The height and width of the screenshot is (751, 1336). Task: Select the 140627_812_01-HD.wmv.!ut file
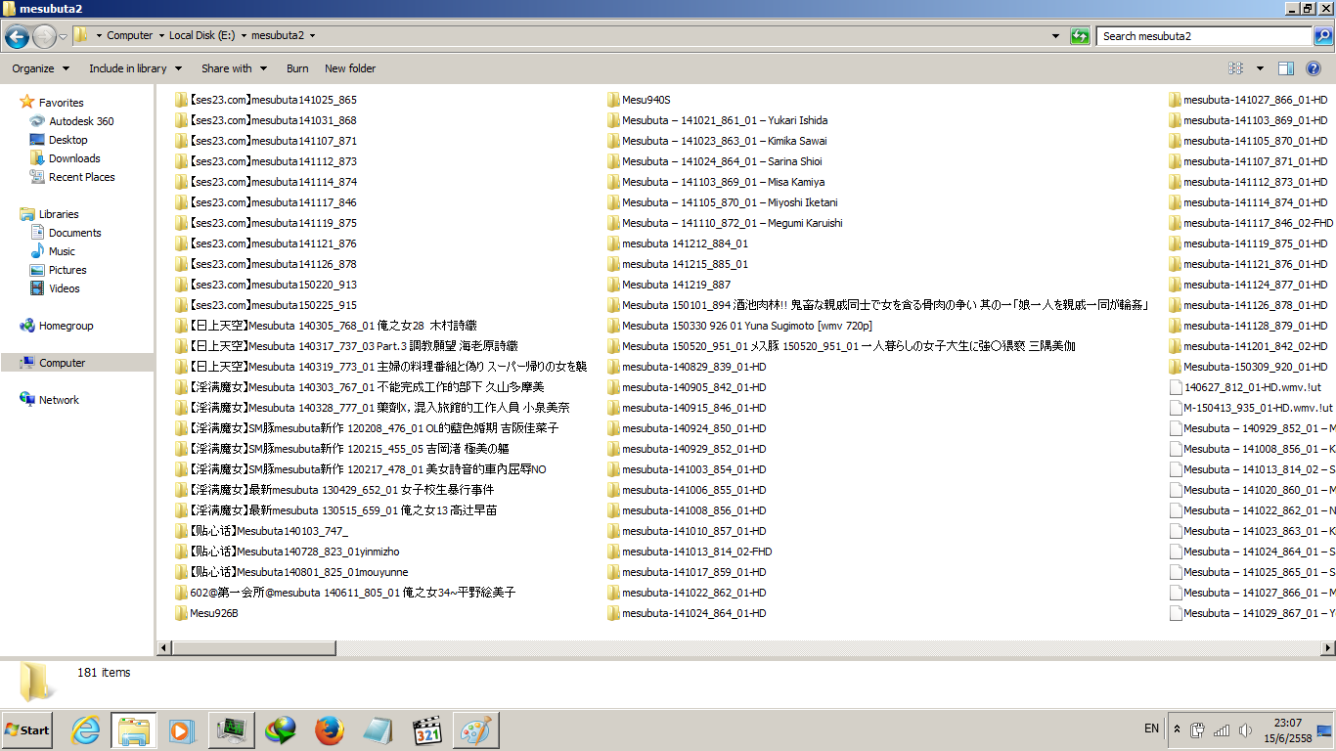[x=1251, y=387]
